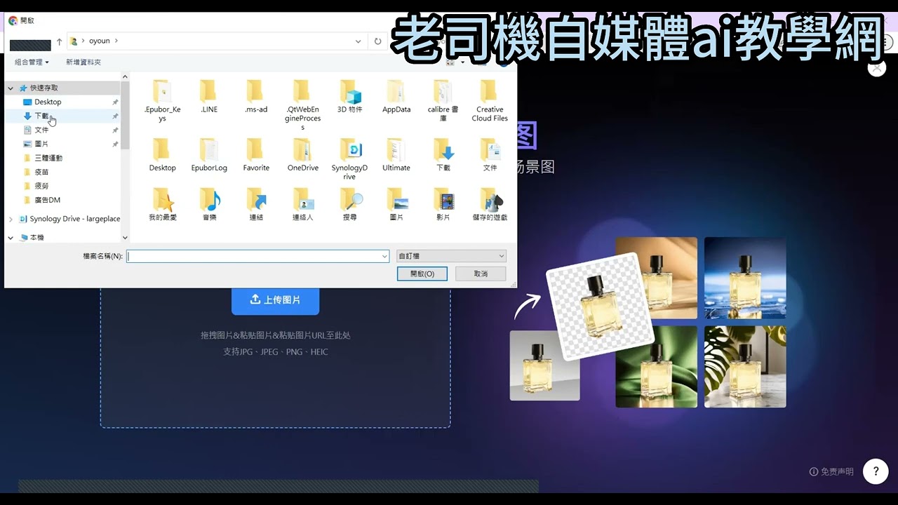Select the EpuborLog folder
Viewport: 898px width, 505px height.
(x=209, y=155)
